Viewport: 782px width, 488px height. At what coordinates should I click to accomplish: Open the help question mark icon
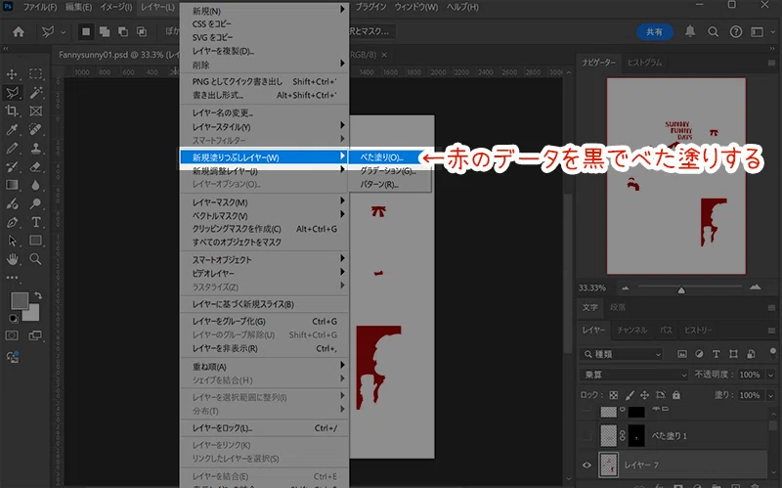[736, 32]
